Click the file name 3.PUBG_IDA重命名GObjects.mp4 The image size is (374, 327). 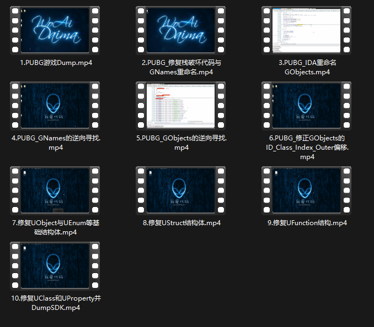coord(307,67)
